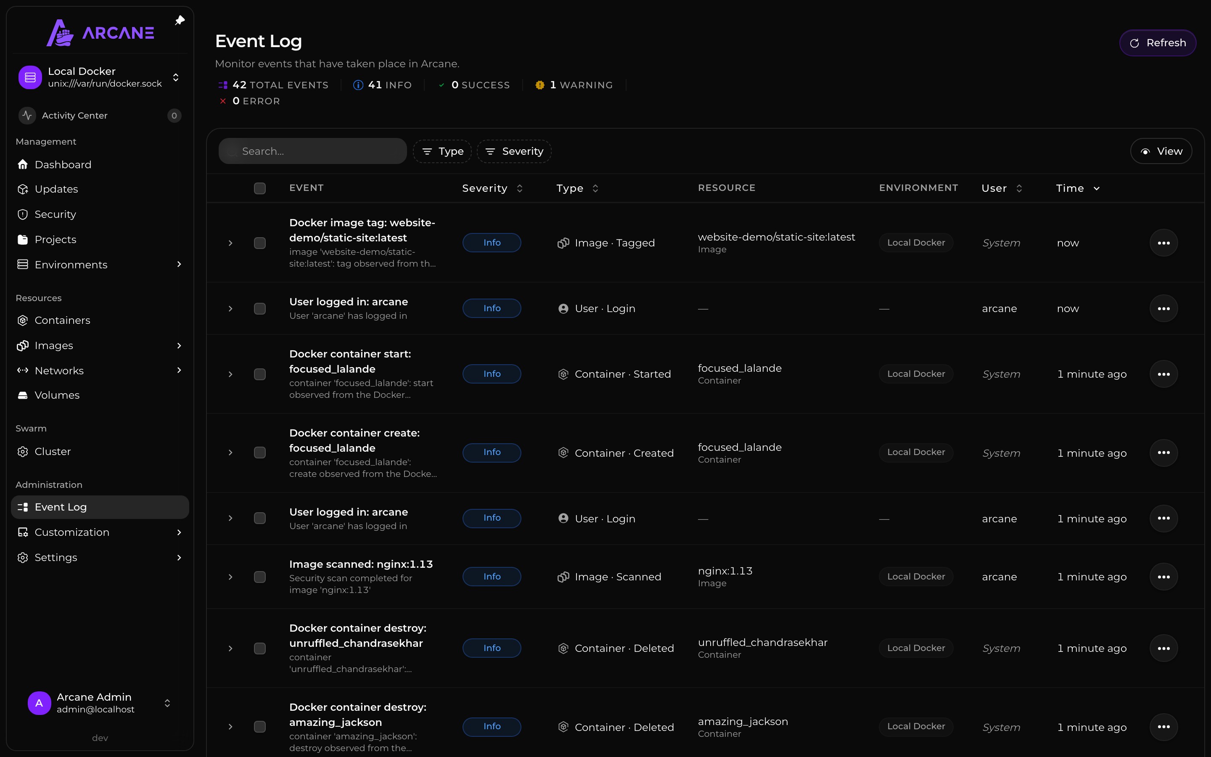Check the nginx:1.13 image scanned checkbox
Screen dimensions: 1211x757
point(260,577)
